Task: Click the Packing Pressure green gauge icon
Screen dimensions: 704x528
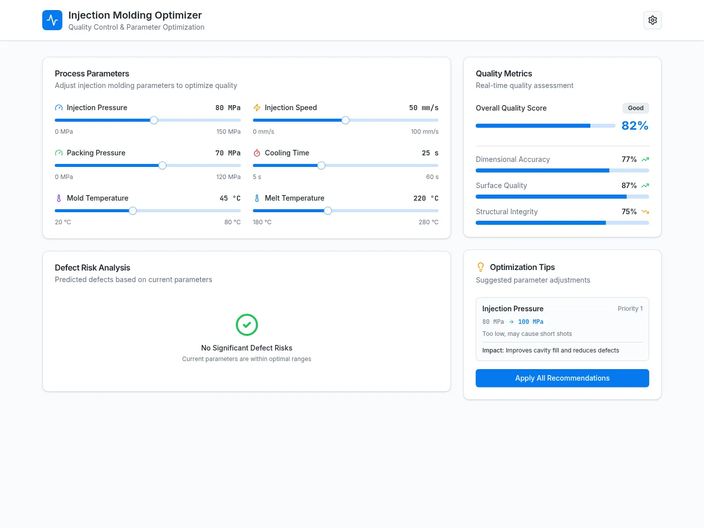Action: 59,153
